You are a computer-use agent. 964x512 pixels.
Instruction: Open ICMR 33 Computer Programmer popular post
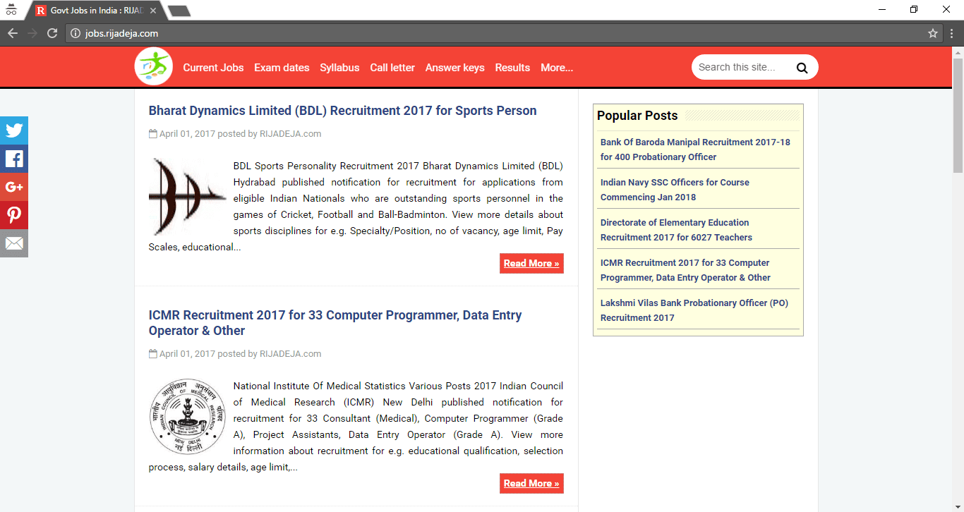point(685,270)
